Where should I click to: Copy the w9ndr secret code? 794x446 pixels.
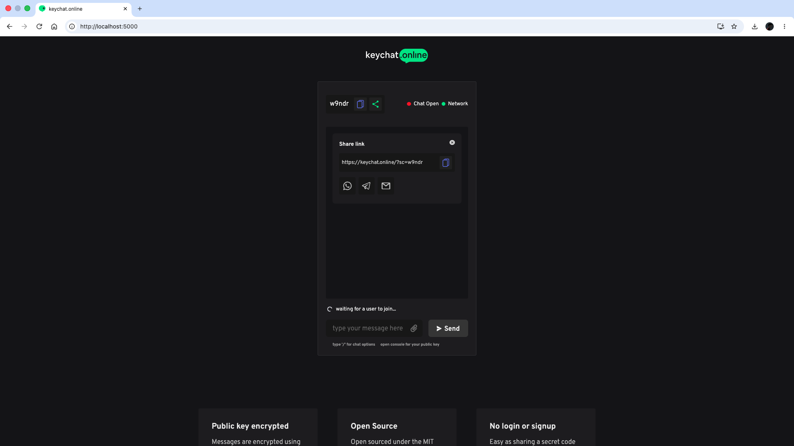coord(360,104)
